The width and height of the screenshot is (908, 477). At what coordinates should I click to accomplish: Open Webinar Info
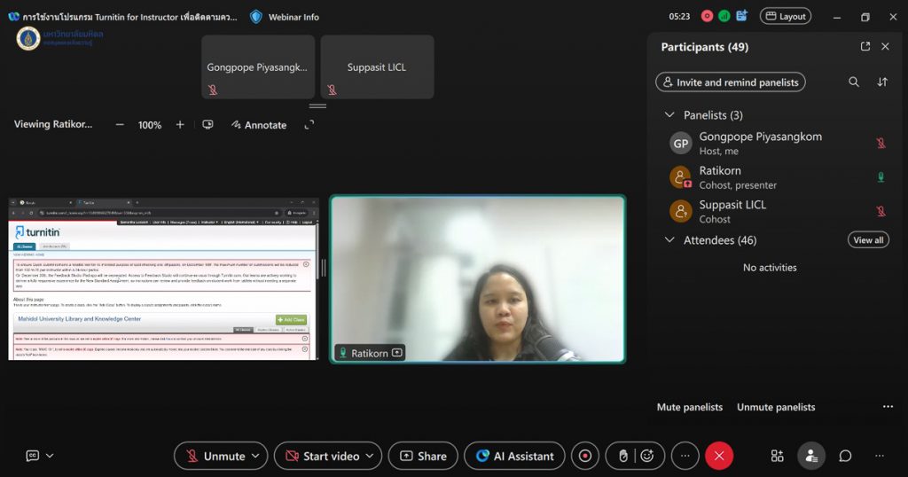pyautogui.click(x=284, y=17)
